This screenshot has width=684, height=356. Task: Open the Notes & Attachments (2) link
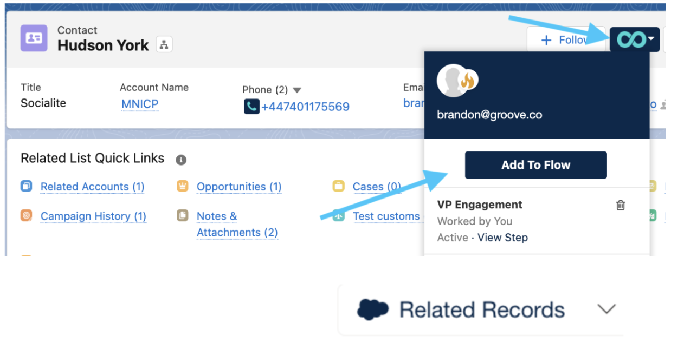[237, 224]
